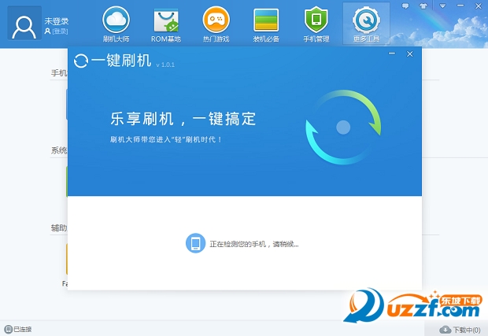Click the 正在检测您的手机 status text
This screenshot has height=336, width=488.
click(x=254, y=244)
